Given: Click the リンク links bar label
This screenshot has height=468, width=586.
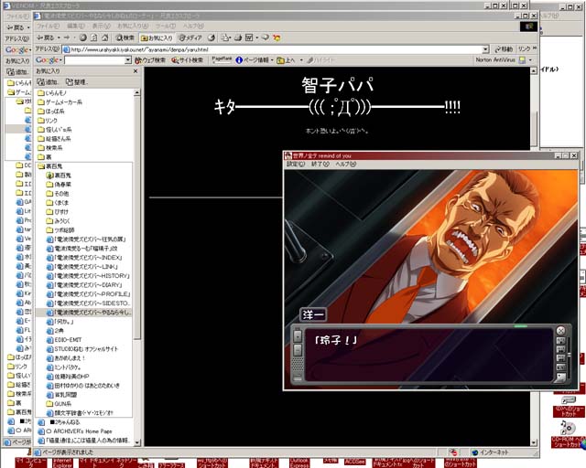Looking at the screenshot, I should click(525, 49).
